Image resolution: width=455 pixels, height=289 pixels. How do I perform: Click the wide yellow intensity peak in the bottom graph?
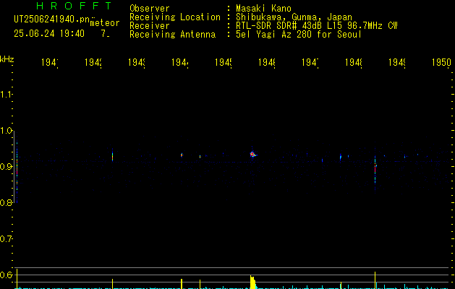click(x=253, y=282)
